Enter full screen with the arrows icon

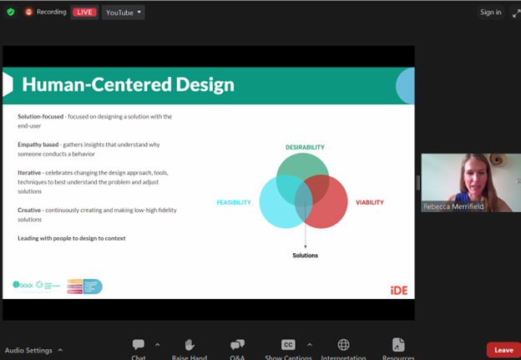pos(516,13)
